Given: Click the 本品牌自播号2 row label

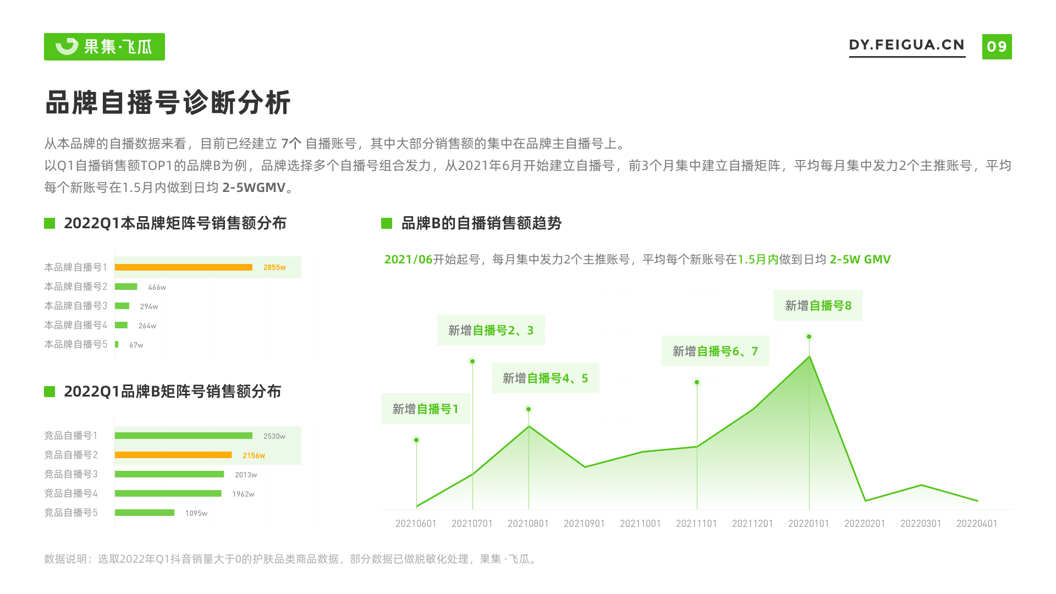Looking at the screenshot, I should [76, 287].
